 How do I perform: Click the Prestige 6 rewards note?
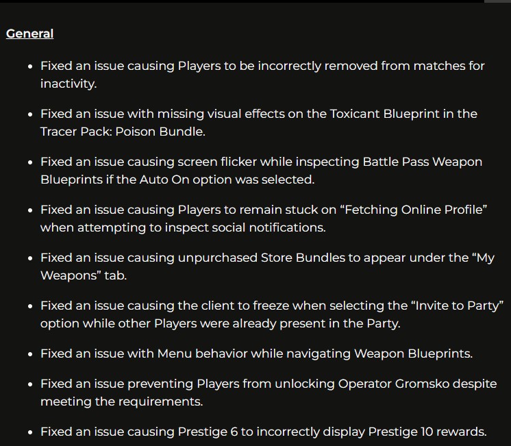(x=263, y=432)
